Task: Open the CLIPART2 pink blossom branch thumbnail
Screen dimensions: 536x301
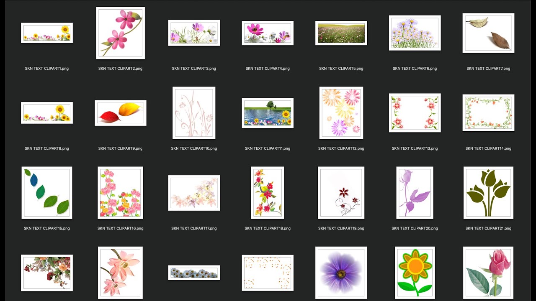Action: click(121, 33)
